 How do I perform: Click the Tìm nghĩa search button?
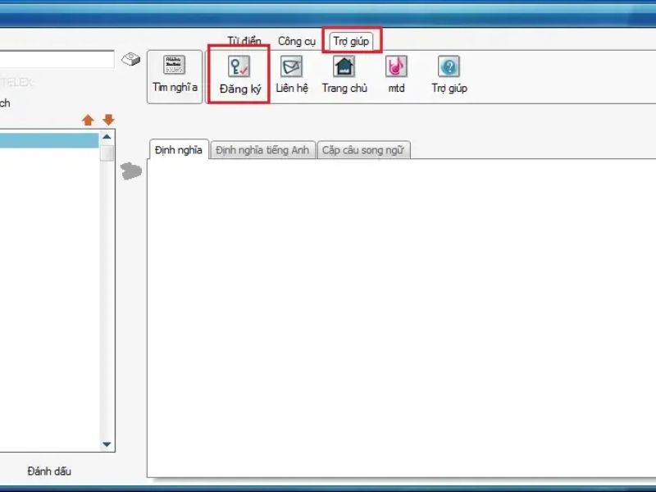pyautogui.click(x=175, y=76)
